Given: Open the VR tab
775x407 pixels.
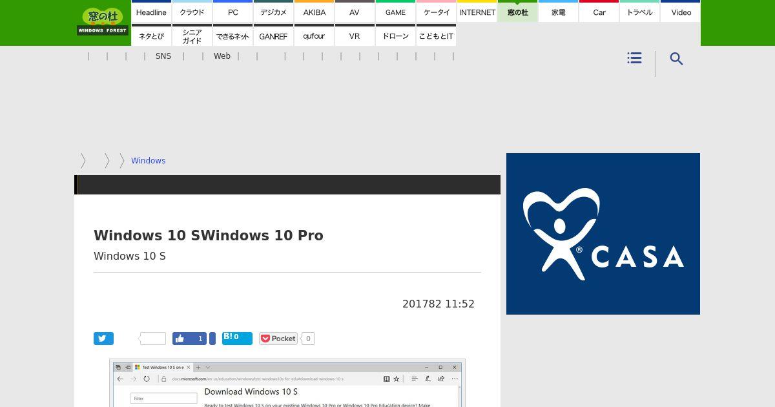Looking at the screenshot, I should (x=355, y=36).
